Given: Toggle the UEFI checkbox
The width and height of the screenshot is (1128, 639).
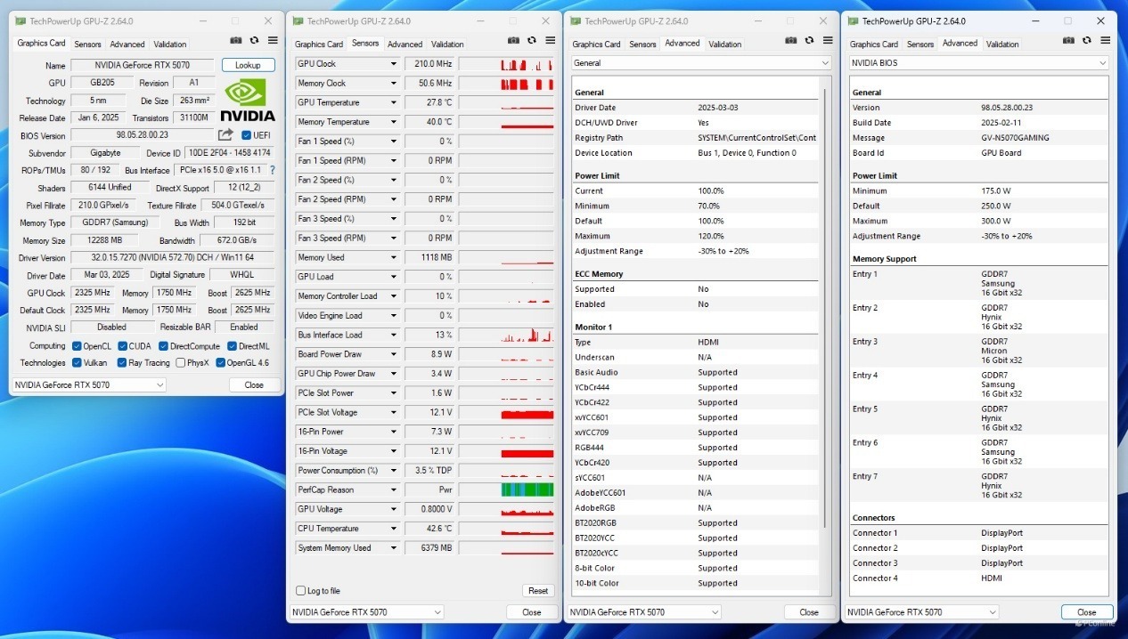Looking at the screenshot, I should 247,135.
